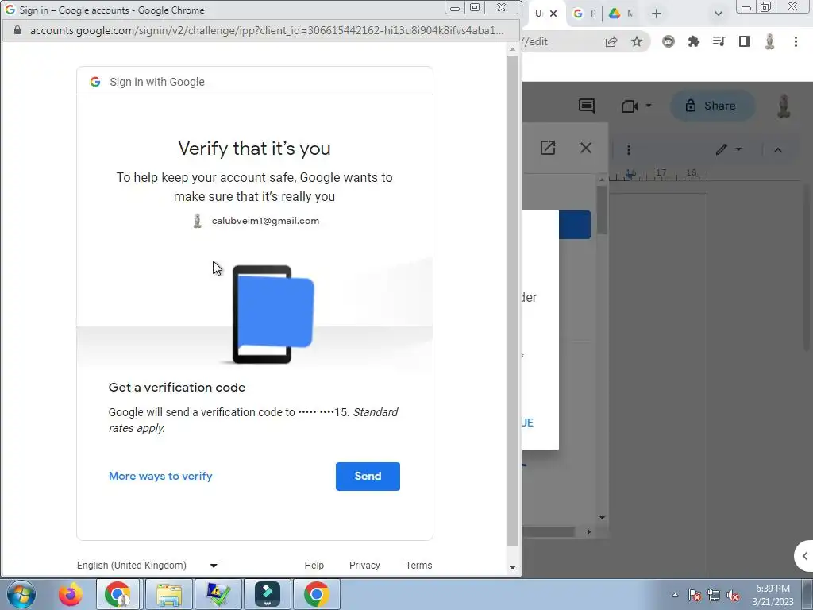This screenshot has width=813, height=610.
Task: Open comment history icon in Google Docs
Action: coord(587,106)
